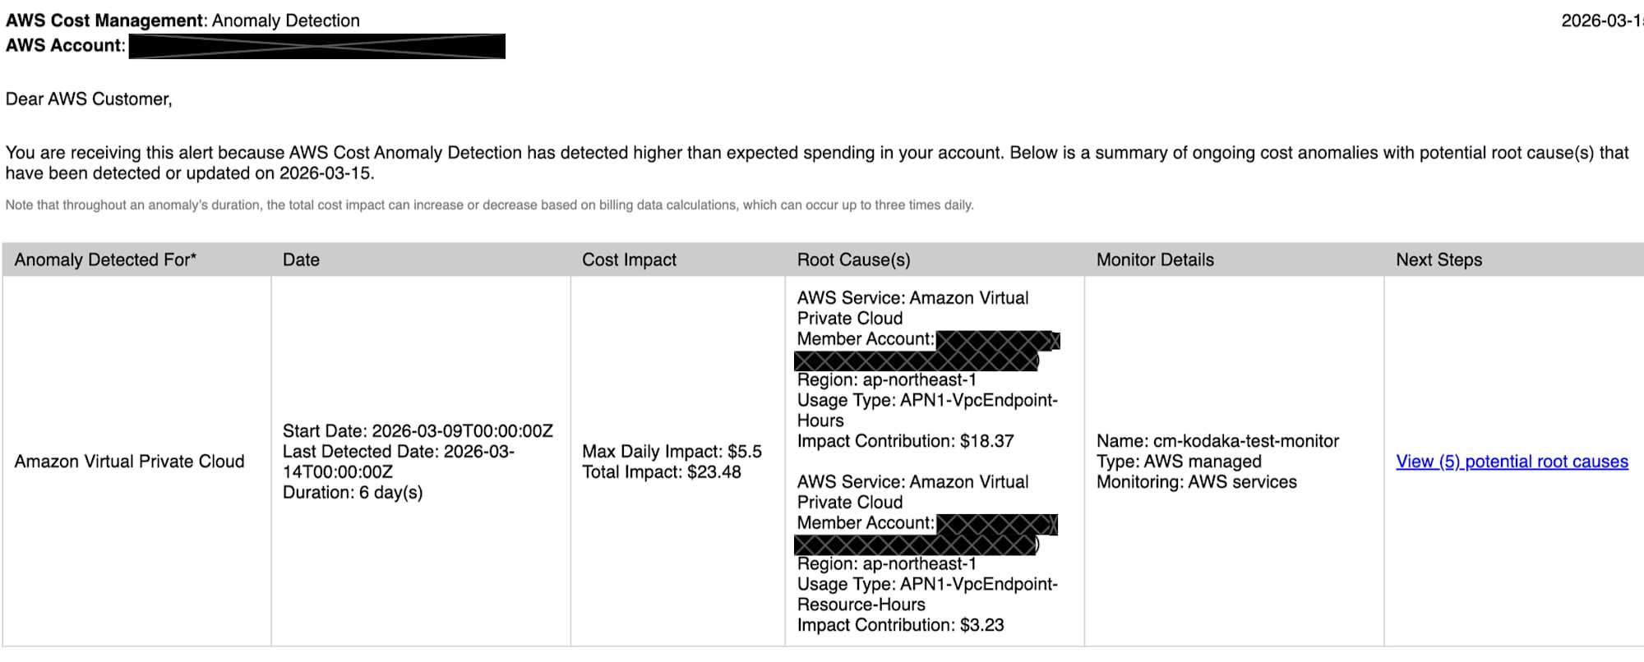This screenshot has height=662, width=1644.
Task: Click the Type: AWS managed text
Action: click(x=1178, y=462)
